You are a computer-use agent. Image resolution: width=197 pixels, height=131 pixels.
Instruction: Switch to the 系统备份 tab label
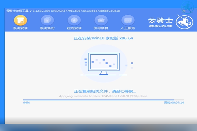47,28
